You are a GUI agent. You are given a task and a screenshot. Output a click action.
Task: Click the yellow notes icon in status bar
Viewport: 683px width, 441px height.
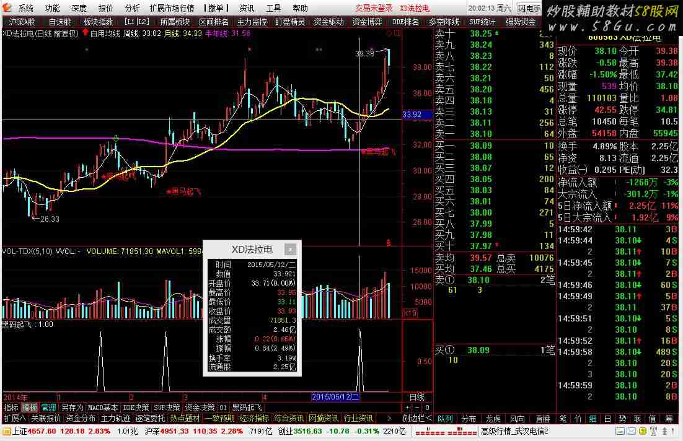[643, 432]
